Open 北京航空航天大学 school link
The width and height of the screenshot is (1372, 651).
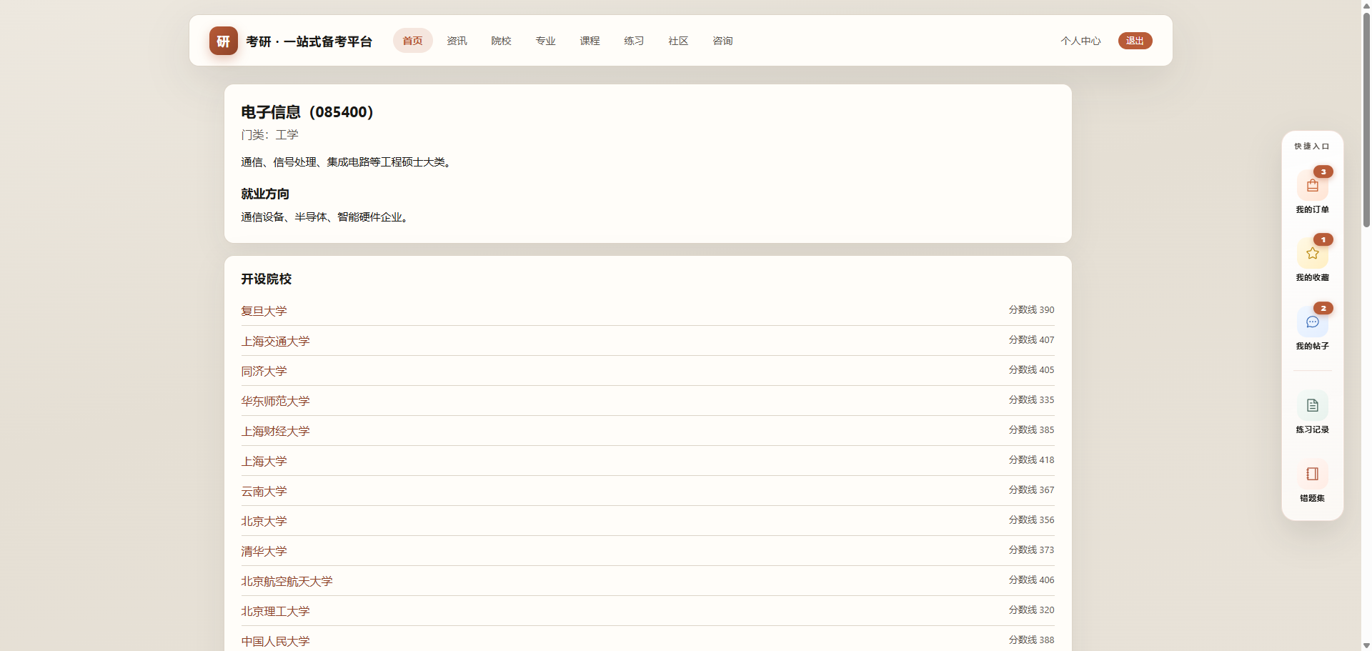pos(287,581)
